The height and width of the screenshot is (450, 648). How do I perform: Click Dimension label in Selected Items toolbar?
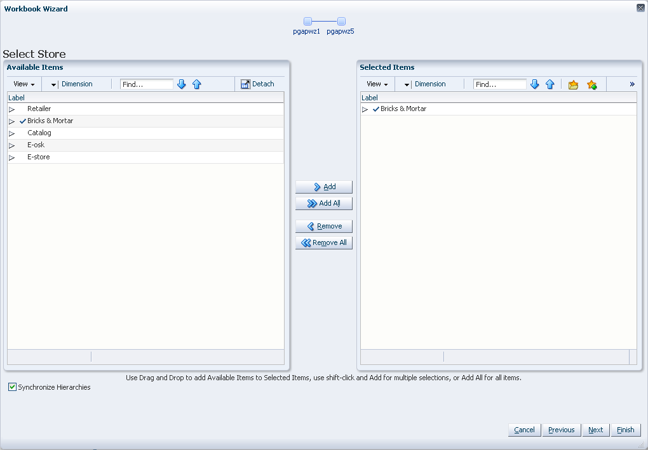click(430, 84)
